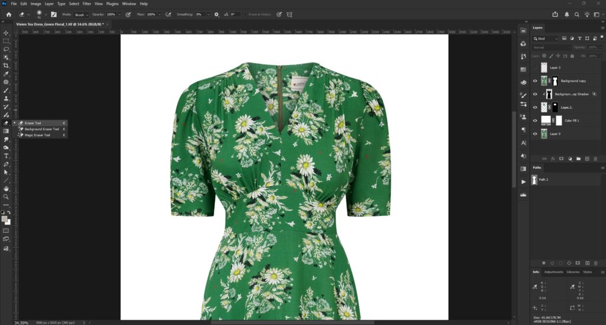Open the brush preset picker dropdown
This screenshot has height=325, width=606.
point(46,15)
